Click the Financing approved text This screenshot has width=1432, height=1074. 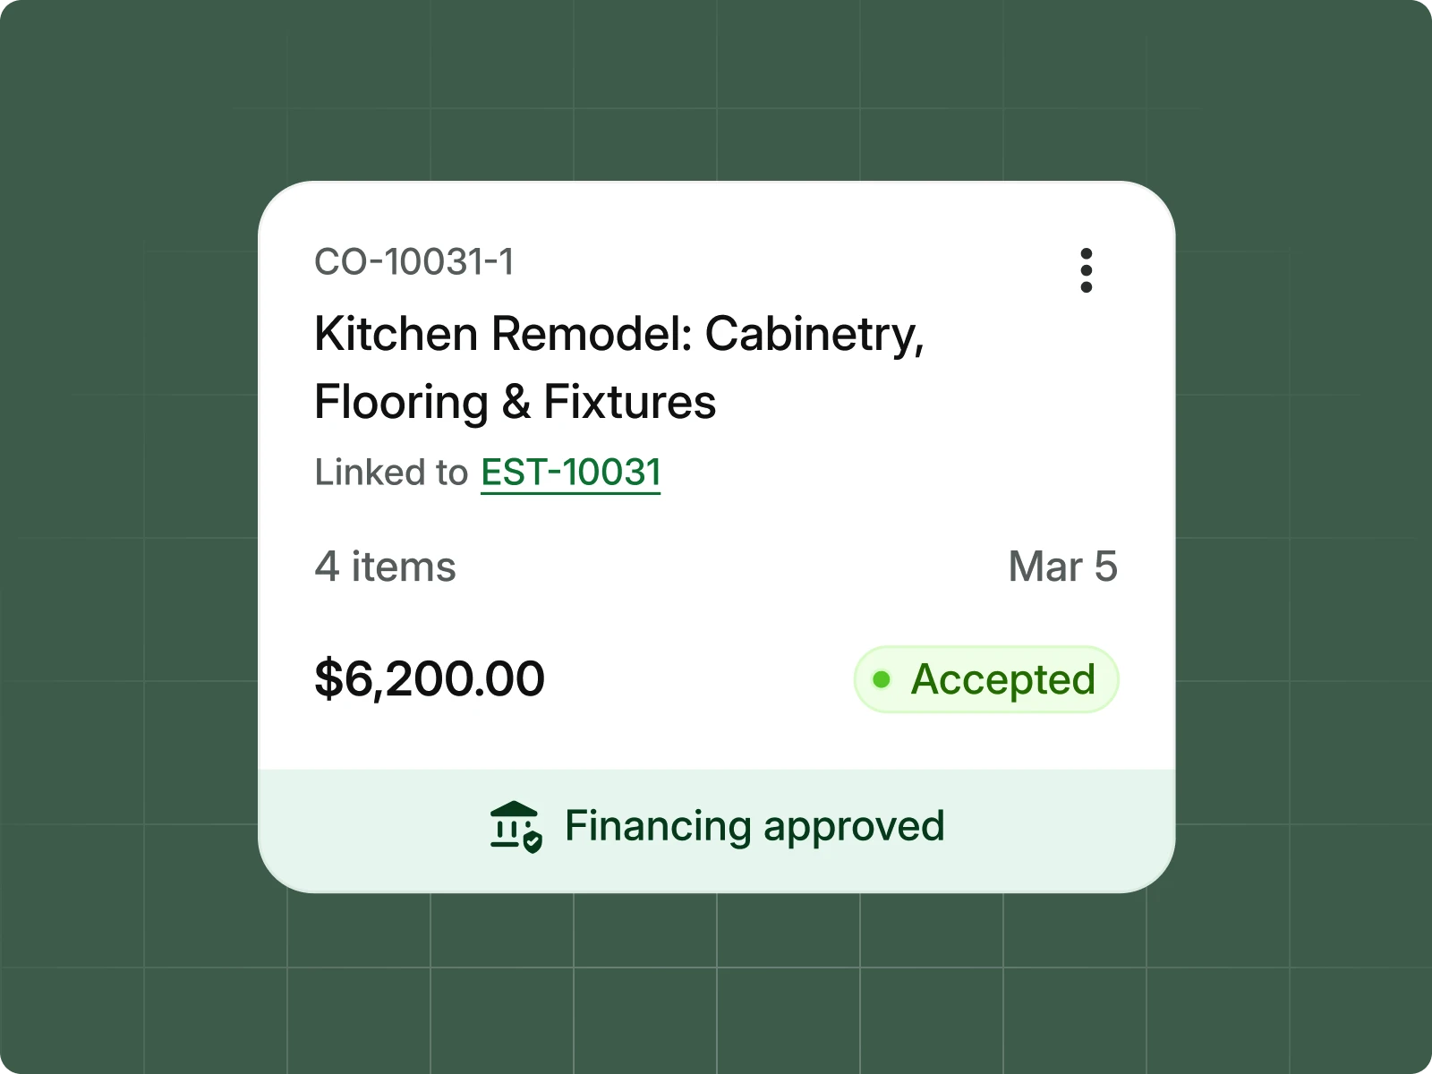[754, 825]
